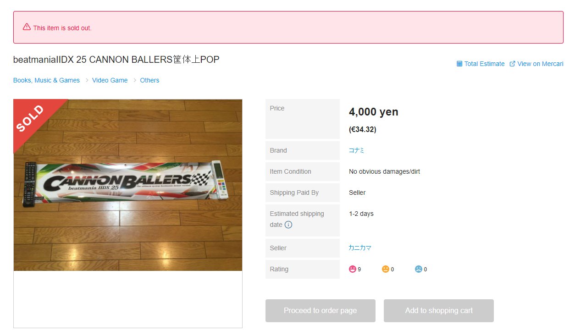Go to the Others category breadcrumb
Image resolution: width=575 pixels, height=330 pixels.
point(149,80)
